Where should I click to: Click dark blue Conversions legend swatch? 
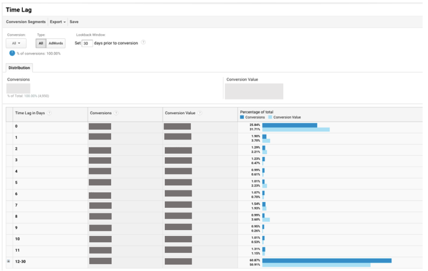tap(242, 117)
